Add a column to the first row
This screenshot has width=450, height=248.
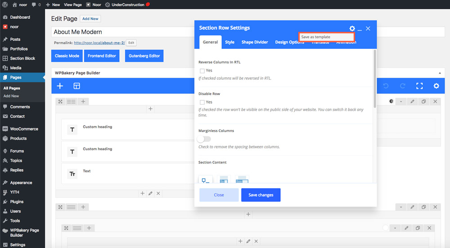coord(83,101)
